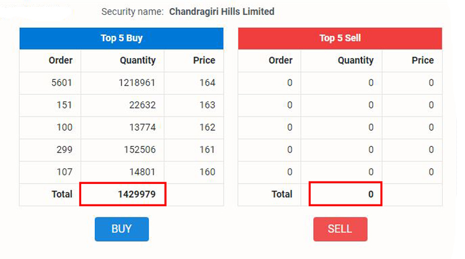Click the Order column header in sell table
The height and width of the screenshot is (259, 465).
point(280,61)
